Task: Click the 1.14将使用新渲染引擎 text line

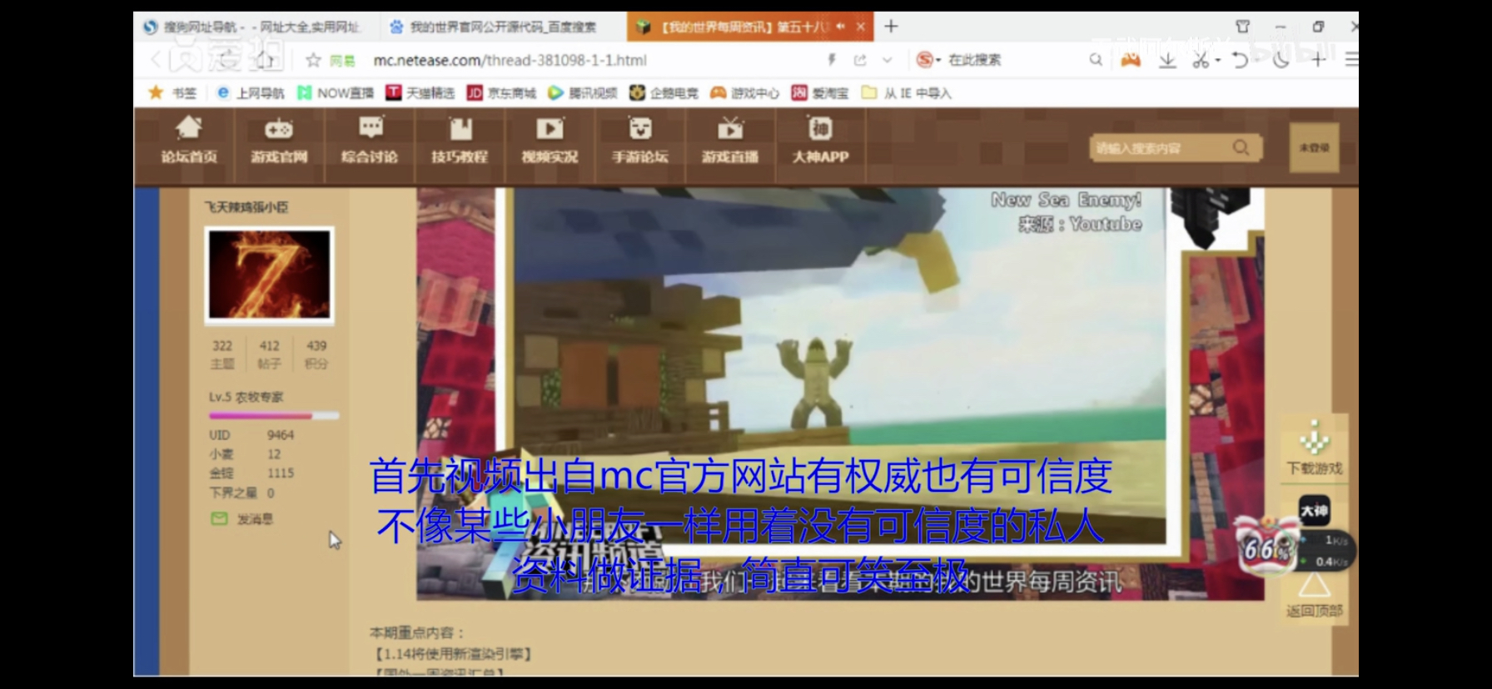Action: pyautogui.click(x=454, y=654)
